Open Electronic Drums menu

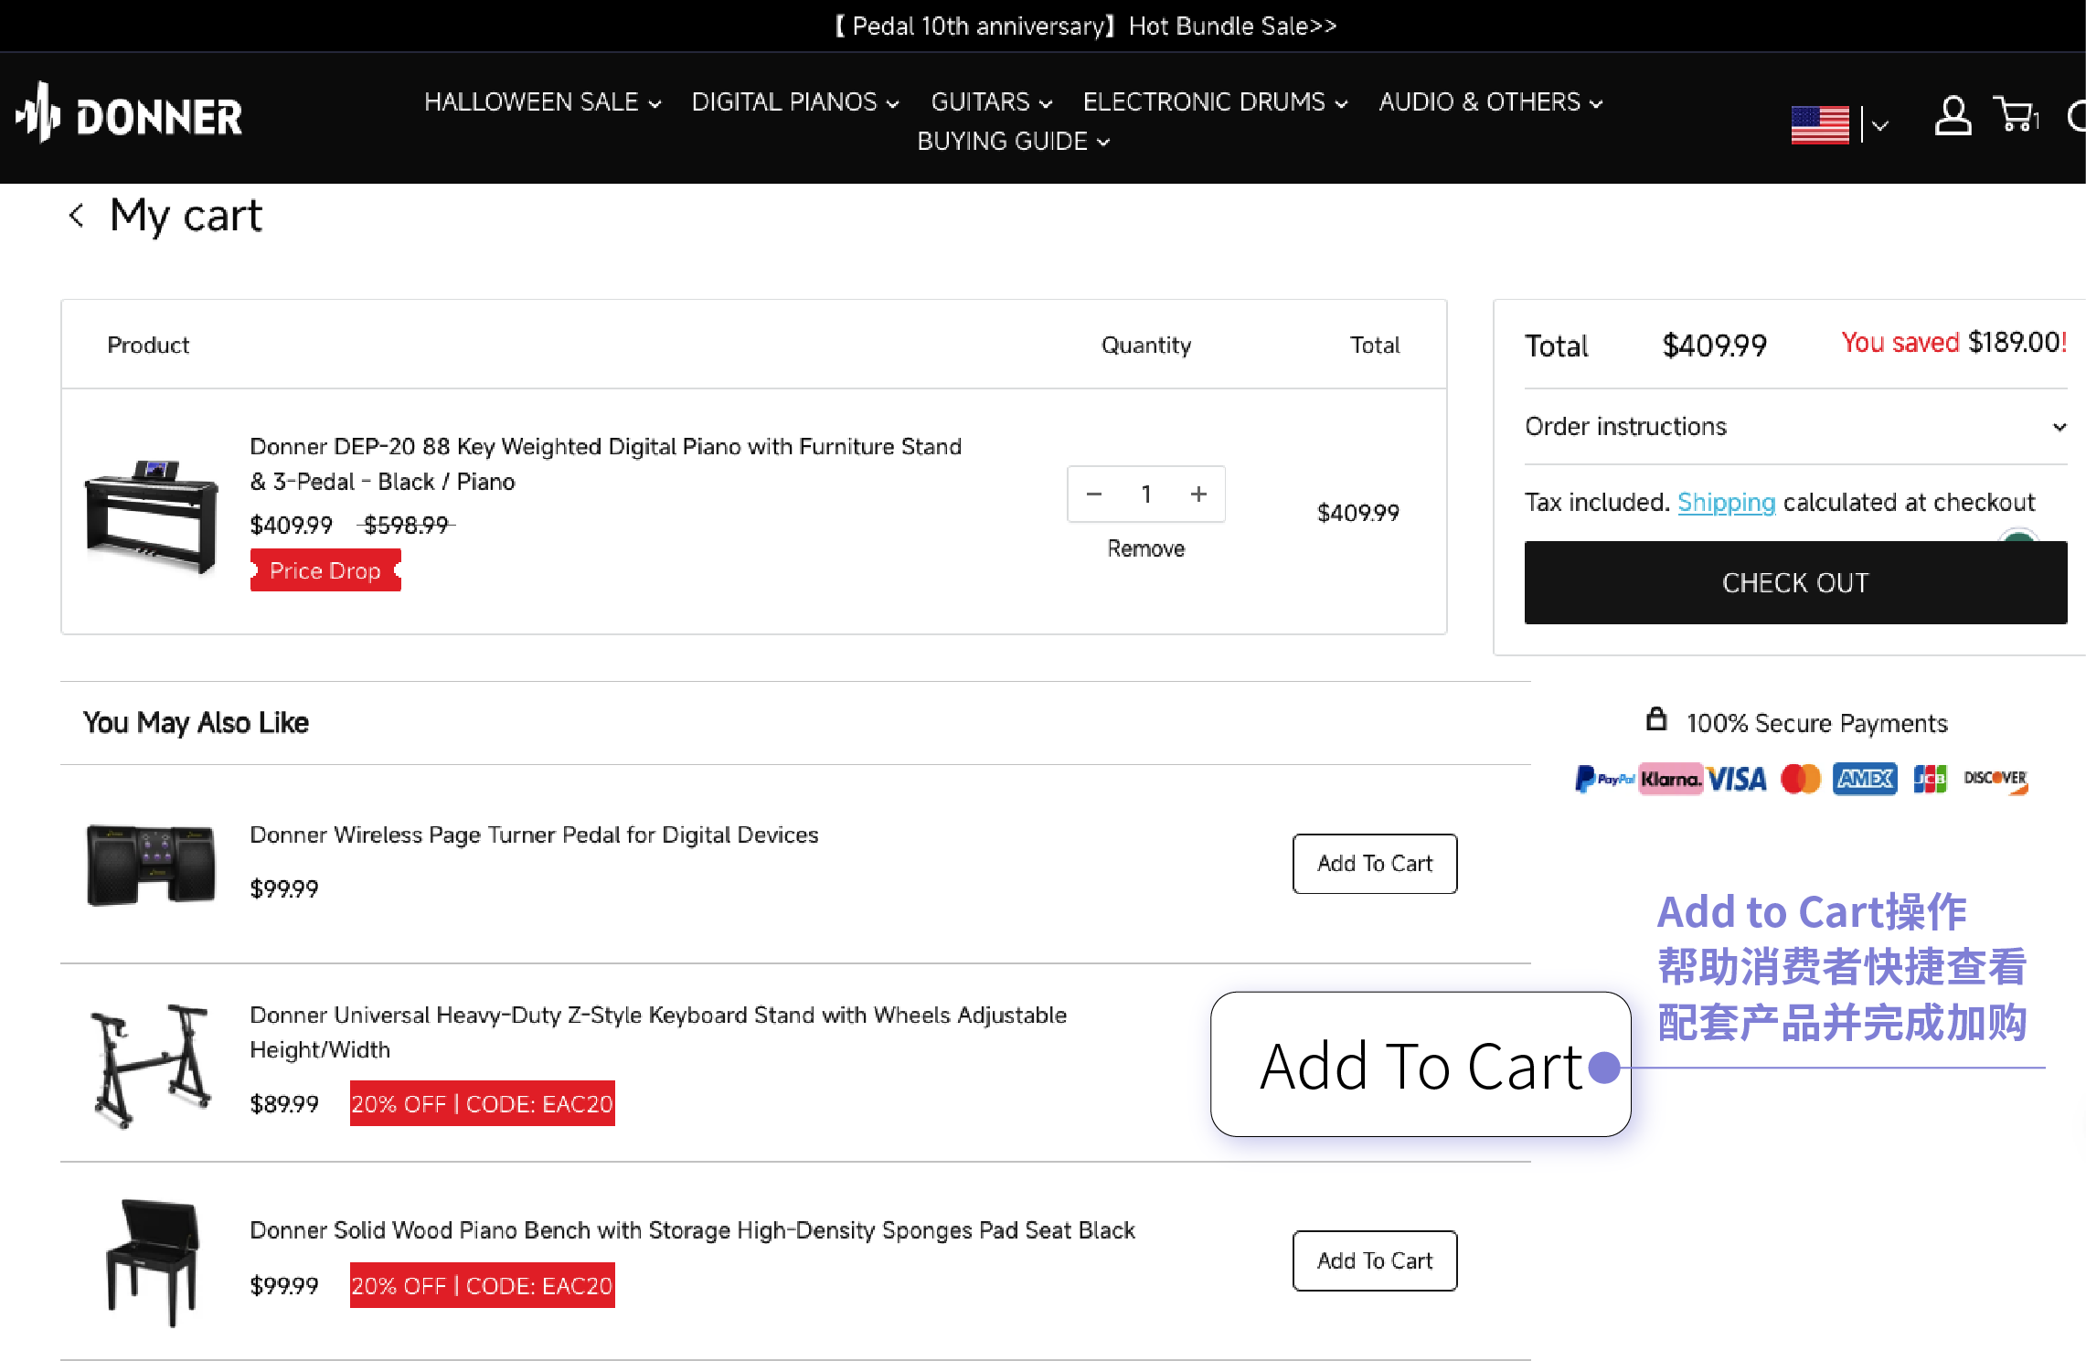point(1215,101)
